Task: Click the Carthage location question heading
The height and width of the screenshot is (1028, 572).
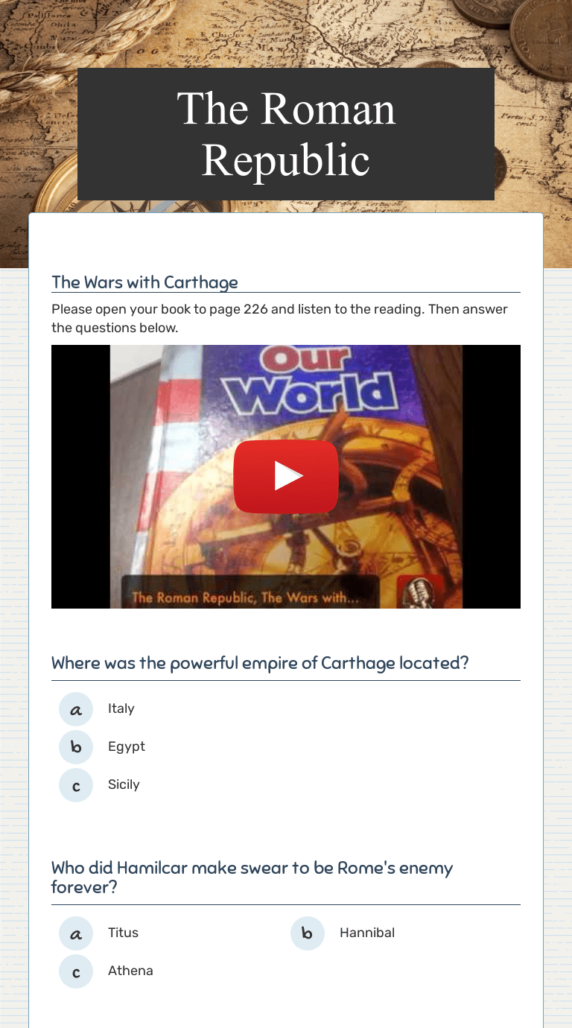Action: tap(260, 663)
